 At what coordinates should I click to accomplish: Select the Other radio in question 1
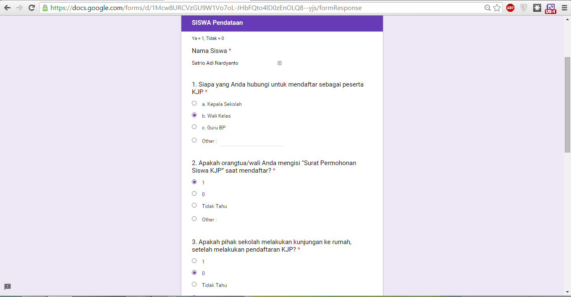pos(194,140)
